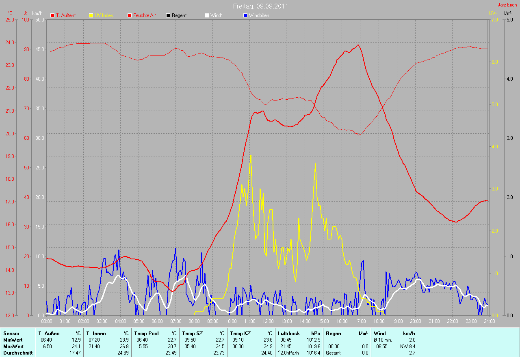The height and width of the screenshot is (357, 520).
Task: Click the T. Außen maximum value '24.1'
Action: pos(76,346)
